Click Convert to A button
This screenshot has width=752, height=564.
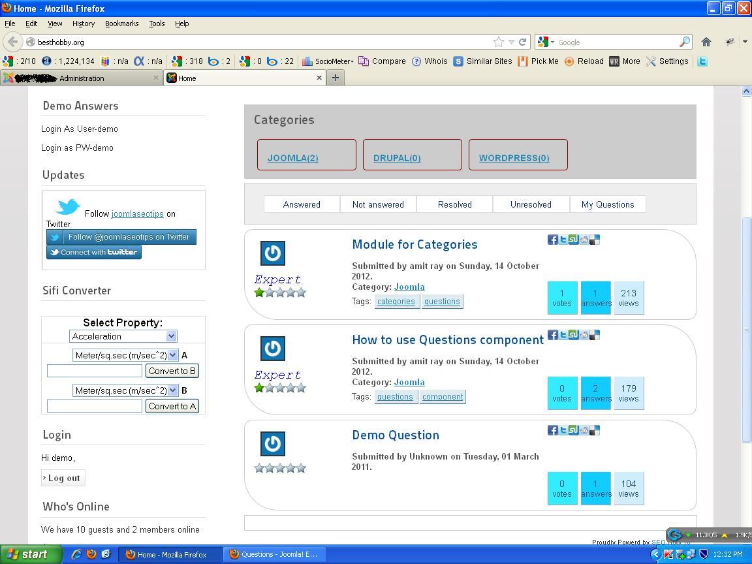pyautogui.click(x=172, y=406)
